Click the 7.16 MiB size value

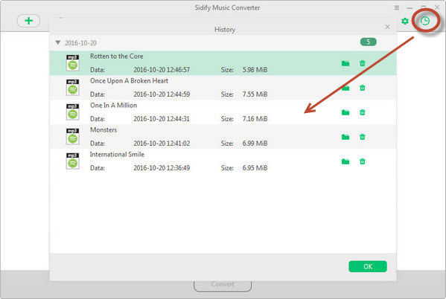click(x=255, y=119)
